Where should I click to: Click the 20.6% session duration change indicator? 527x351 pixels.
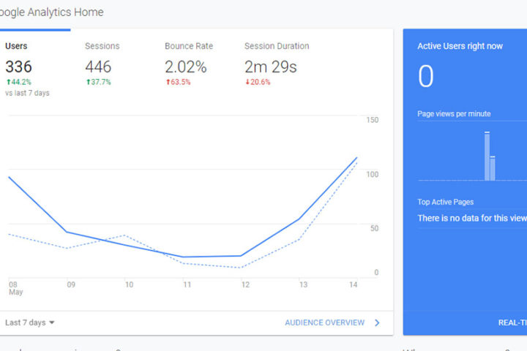(x=258, y=82)
